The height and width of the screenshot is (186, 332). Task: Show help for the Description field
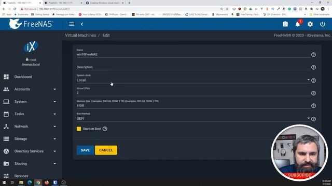pyautogui.click(x=313, y=67)
